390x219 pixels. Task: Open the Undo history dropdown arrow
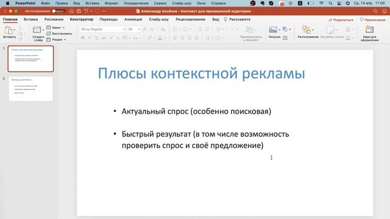(91, 11)
